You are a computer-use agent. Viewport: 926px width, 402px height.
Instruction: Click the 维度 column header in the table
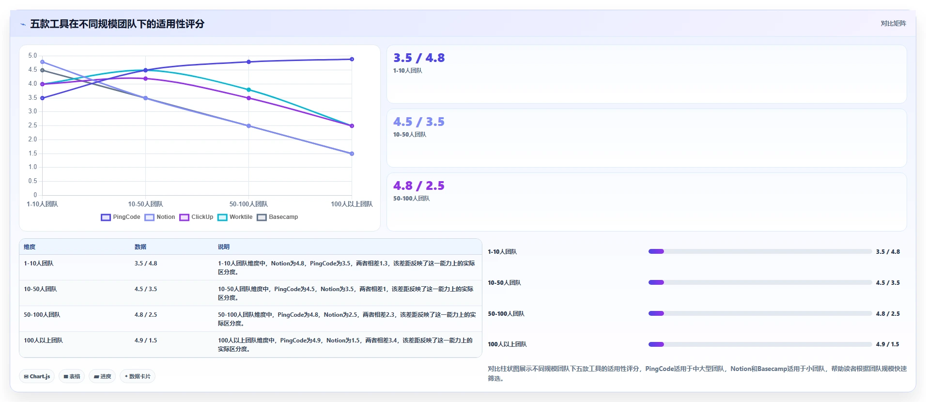pos(30,247)
